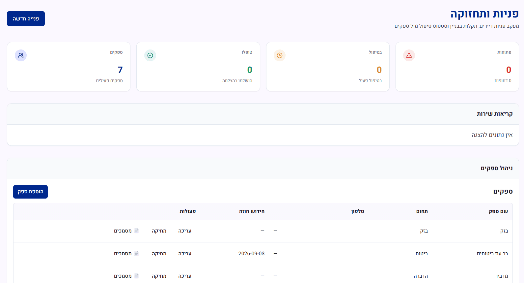Click the פעולות column header
The width and height of the screenshot is (524, 283).
[188, 211]
